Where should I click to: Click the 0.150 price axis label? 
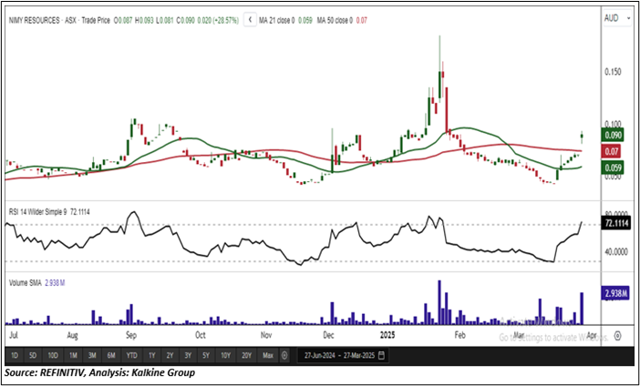[x=613, y=72]
